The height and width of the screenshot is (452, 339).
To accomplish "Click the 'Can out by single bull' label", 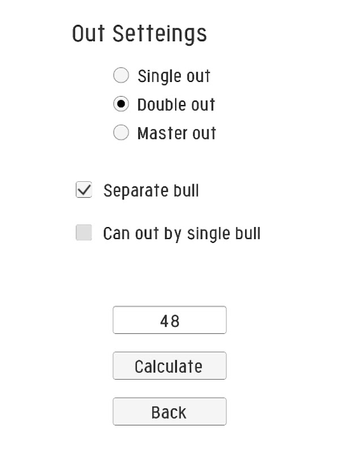I will tap(181, 233).
